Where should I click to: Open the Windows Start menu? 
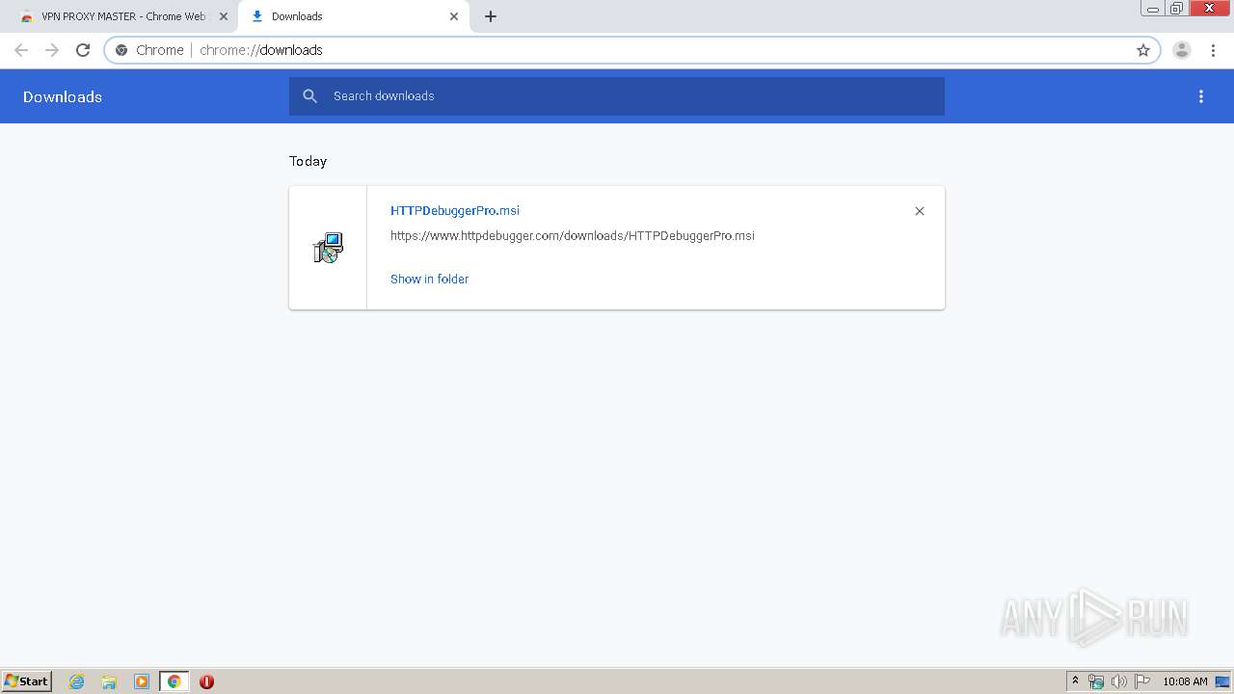tap(27, 681)
